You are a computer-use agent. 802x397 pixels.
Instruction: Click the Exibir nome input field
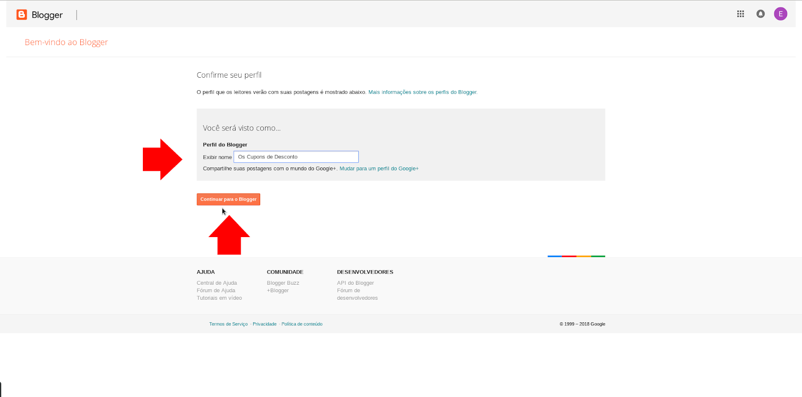point(296,157)
